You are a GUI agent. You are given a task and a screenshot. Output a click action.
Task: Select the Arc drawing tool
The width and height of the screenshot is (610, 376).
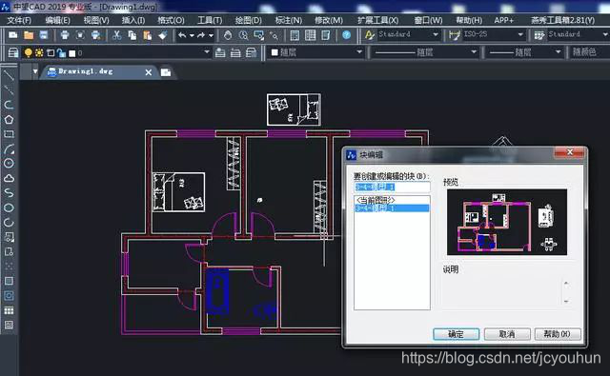click(9, 149)
